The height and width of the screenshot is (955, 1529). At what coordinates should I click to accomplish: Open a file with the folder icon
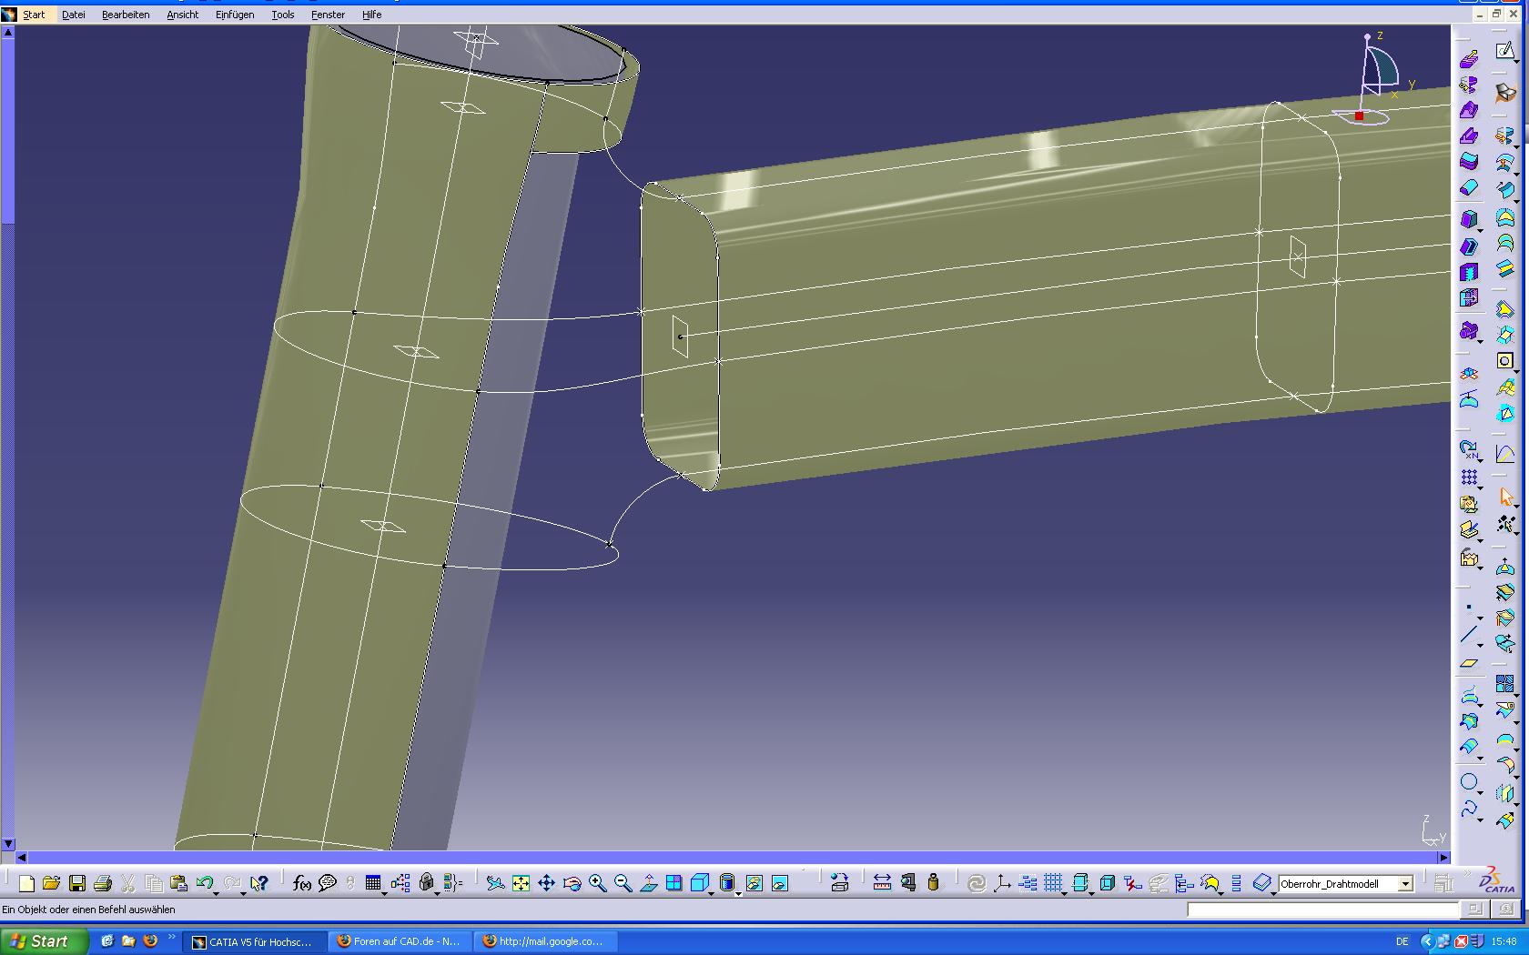coord(51,883)
